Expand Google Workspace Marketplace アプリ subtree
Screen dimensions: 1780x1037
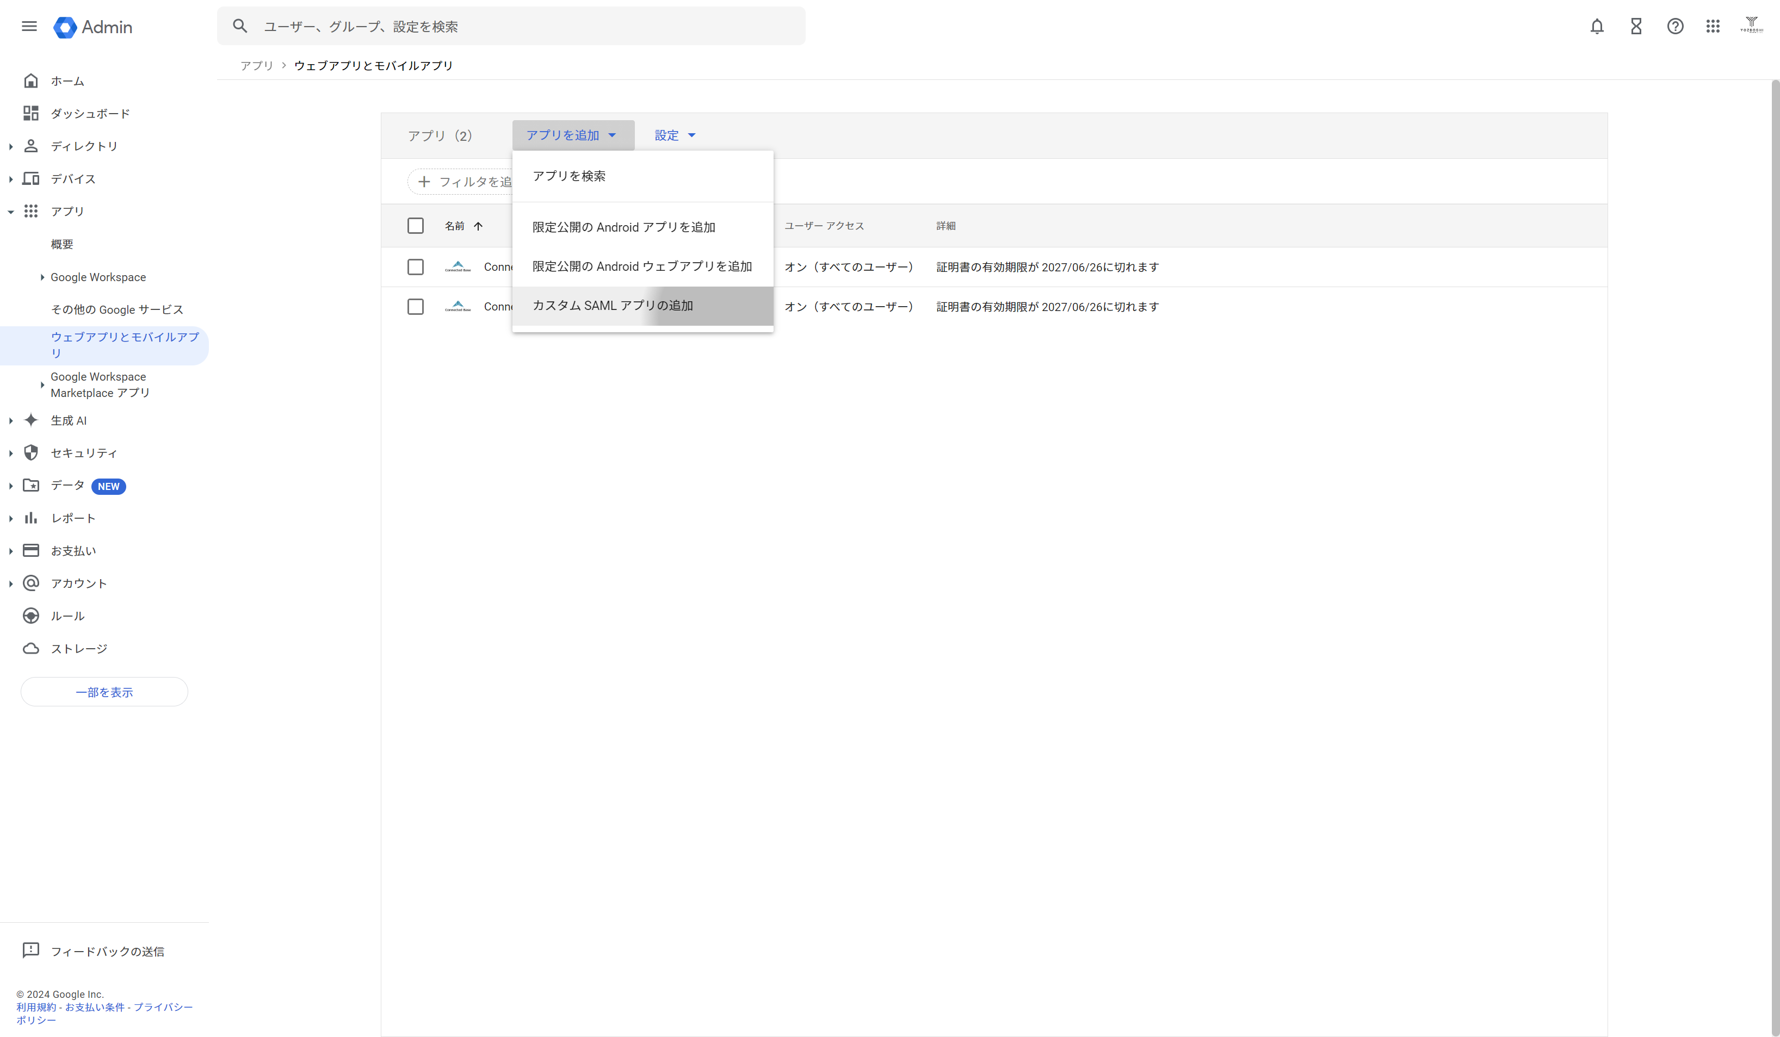[x=42, y=384]
